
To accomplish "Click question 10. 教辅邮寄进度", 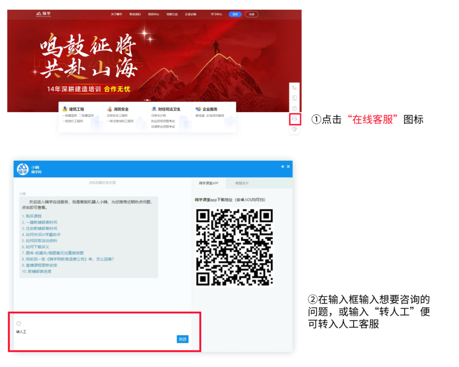I will pyautogui.click(x=37, y=271).
